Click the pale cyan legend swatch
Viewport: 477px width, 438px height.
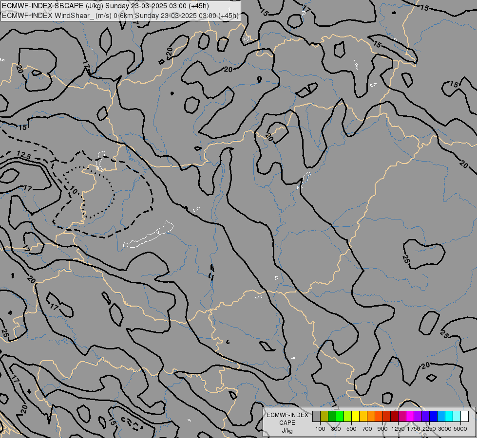tap(457, 416)
